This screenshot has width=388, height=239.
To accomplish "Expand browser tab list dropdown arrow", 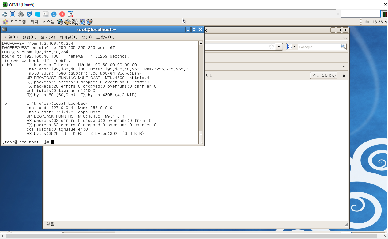I will coord(344,66).
